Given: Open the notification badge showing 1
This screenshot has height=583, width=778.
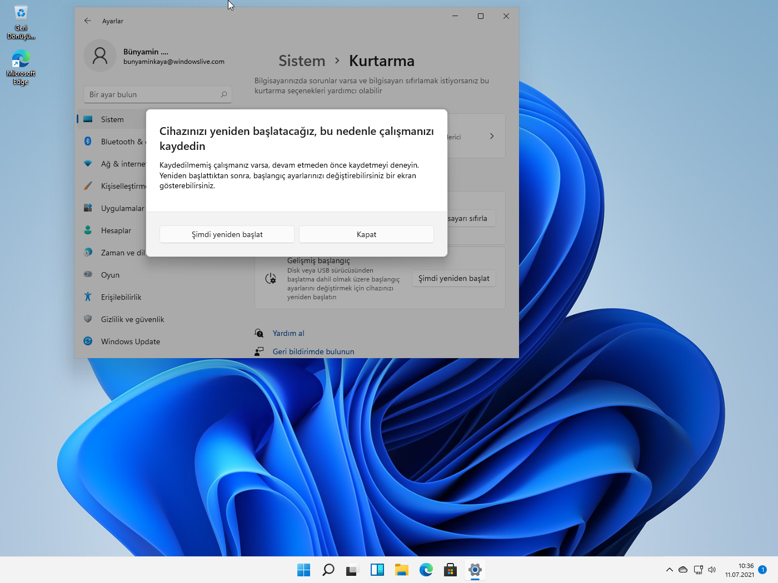Looking at the screenshot, I should (x=762, y=570).
